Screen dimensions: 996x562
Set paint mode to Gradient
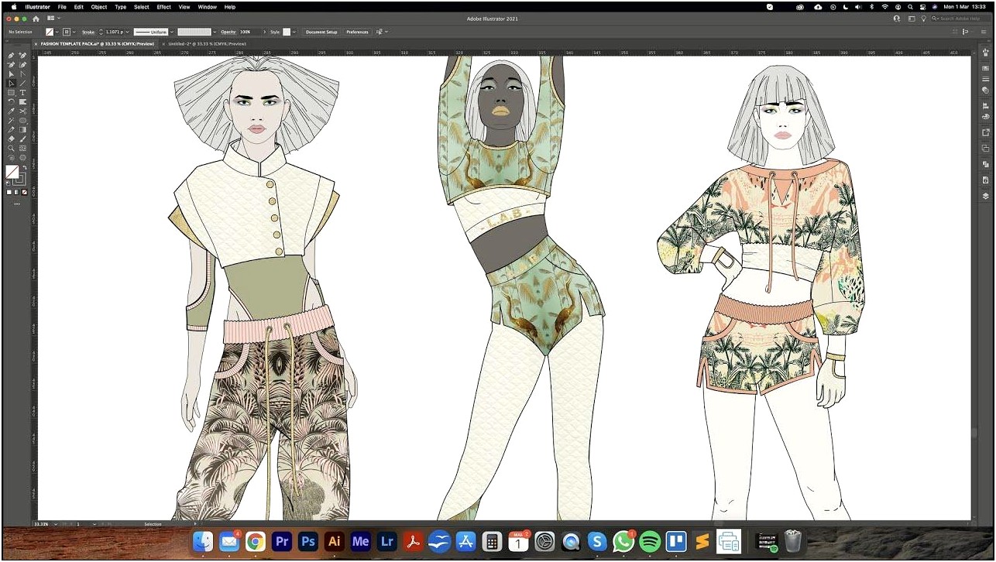click(16, 192)
